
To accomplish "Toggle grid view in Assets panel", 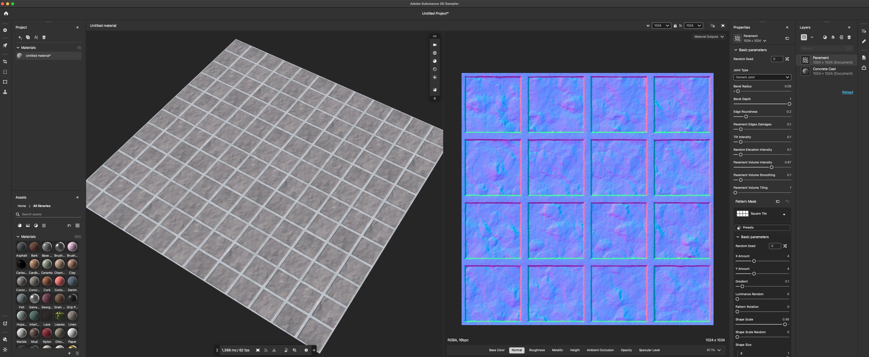I will tap(77, 226).
